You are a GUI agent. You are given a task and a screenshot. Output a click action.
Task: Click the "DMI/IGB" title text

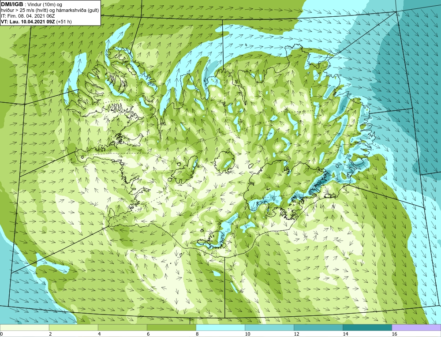[x=12, y=4]
